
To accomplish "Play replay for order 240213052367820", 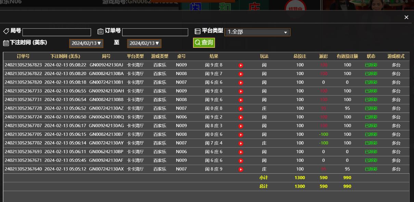I will [x=241, y=83].
